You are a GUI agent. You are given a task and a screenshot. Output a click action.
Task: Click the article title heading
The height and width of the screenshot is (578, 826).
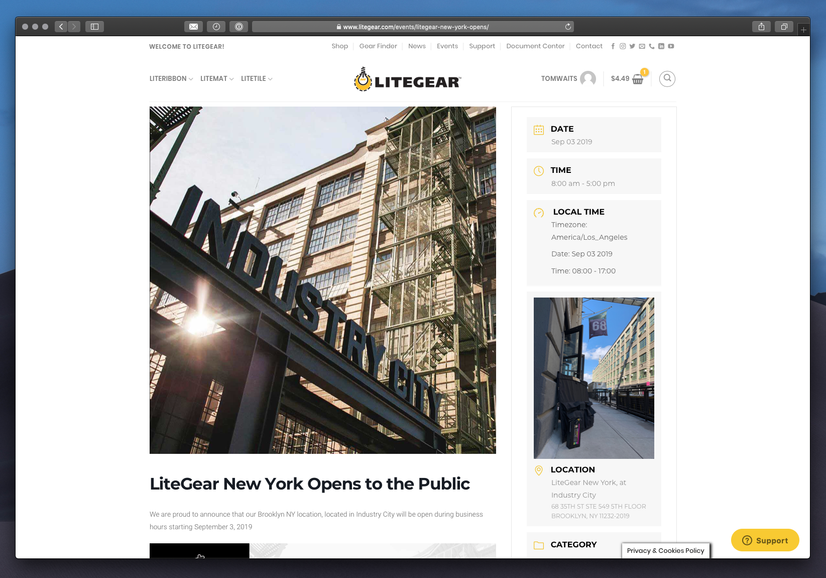310,484
